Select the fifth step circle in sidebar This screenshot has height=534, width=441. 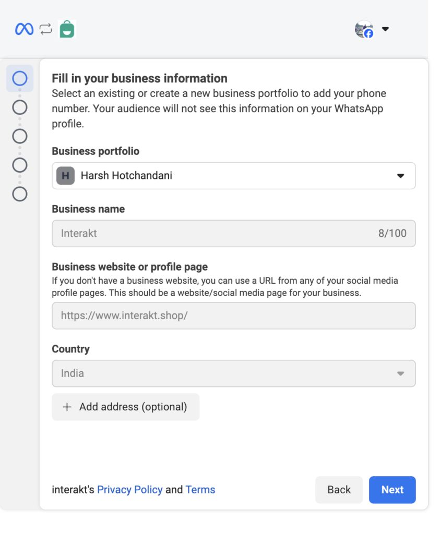[x=20, y=194]
